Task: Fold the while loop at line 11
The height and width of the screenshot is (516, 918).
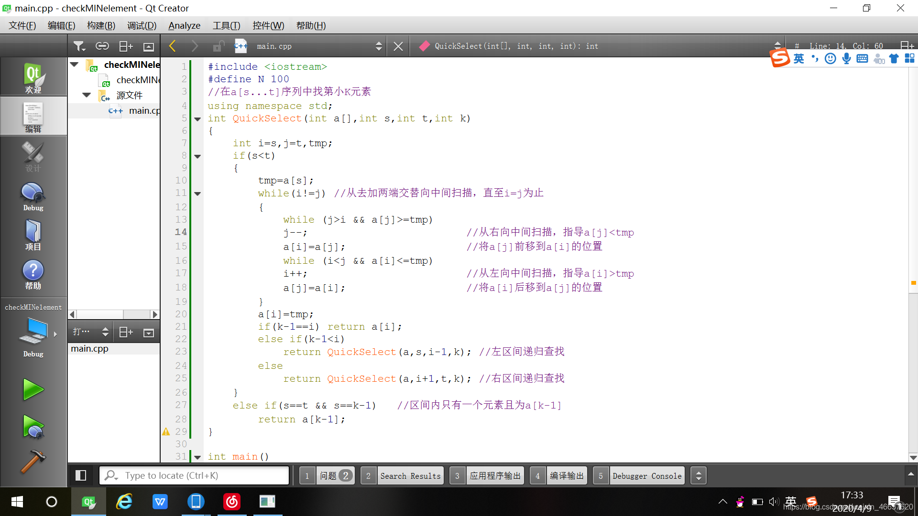Action: (197, 193)
